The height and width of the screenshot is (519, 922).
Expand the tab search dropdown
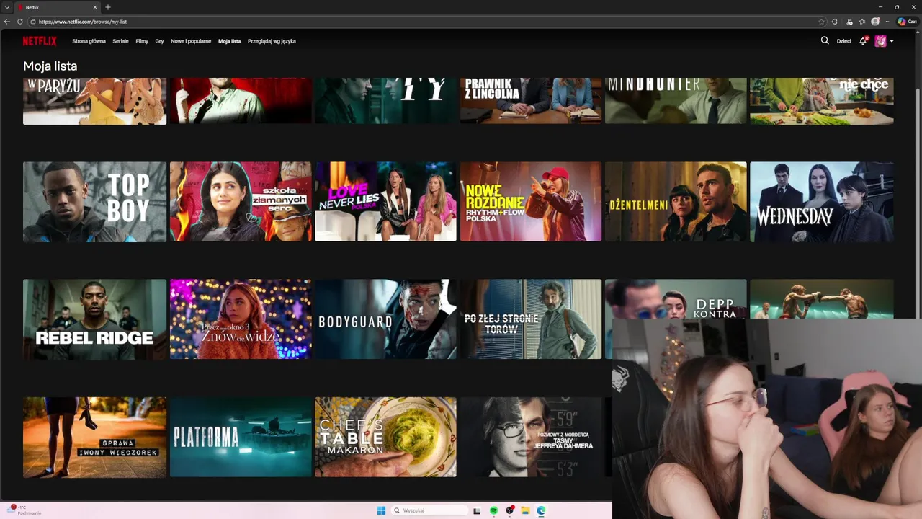6,7
